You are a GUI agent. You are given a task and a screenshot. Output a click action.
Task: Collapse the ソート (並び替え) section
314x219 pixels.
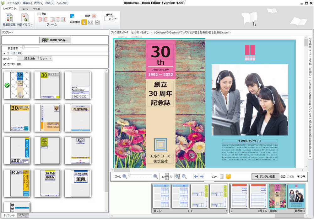(x=4, y=53)
